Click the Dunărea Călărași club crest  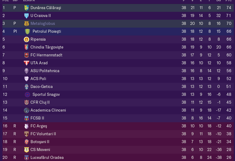tap(27, 8)
